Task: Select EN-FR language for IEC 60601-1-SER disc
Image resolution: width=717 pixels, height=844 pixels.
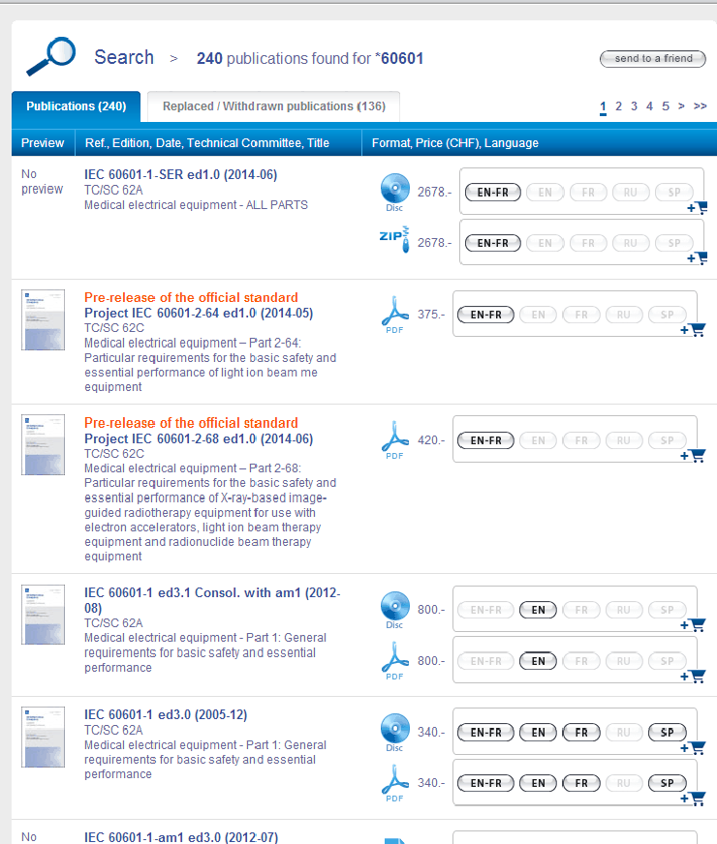Action: (493, 193)
